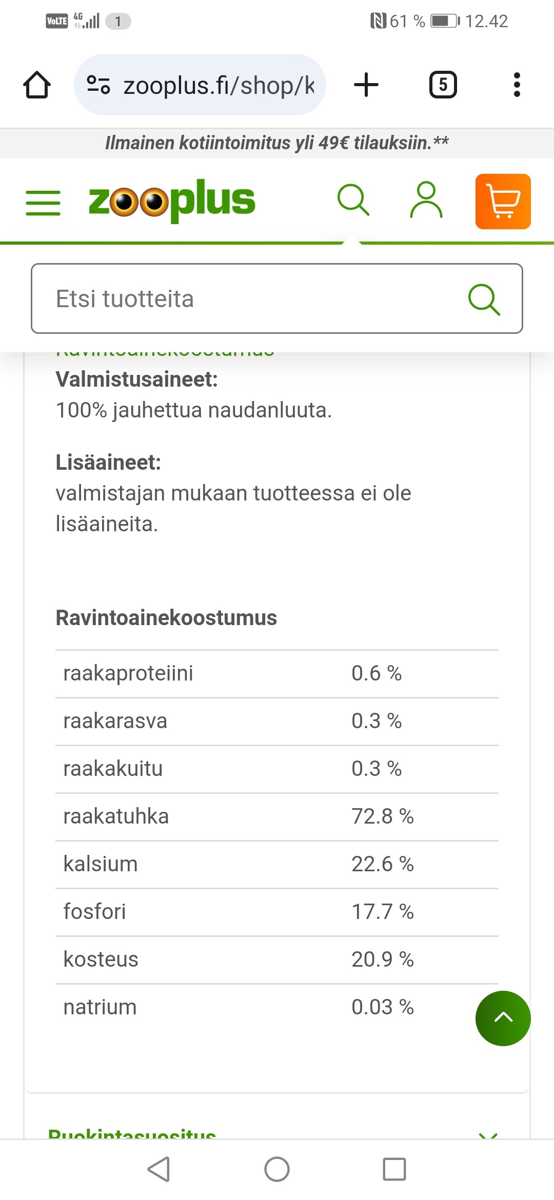Tap the free delivery banner
Image resolution: width=554 pixels, height=1200 pixels.
[x=277, y=143]
